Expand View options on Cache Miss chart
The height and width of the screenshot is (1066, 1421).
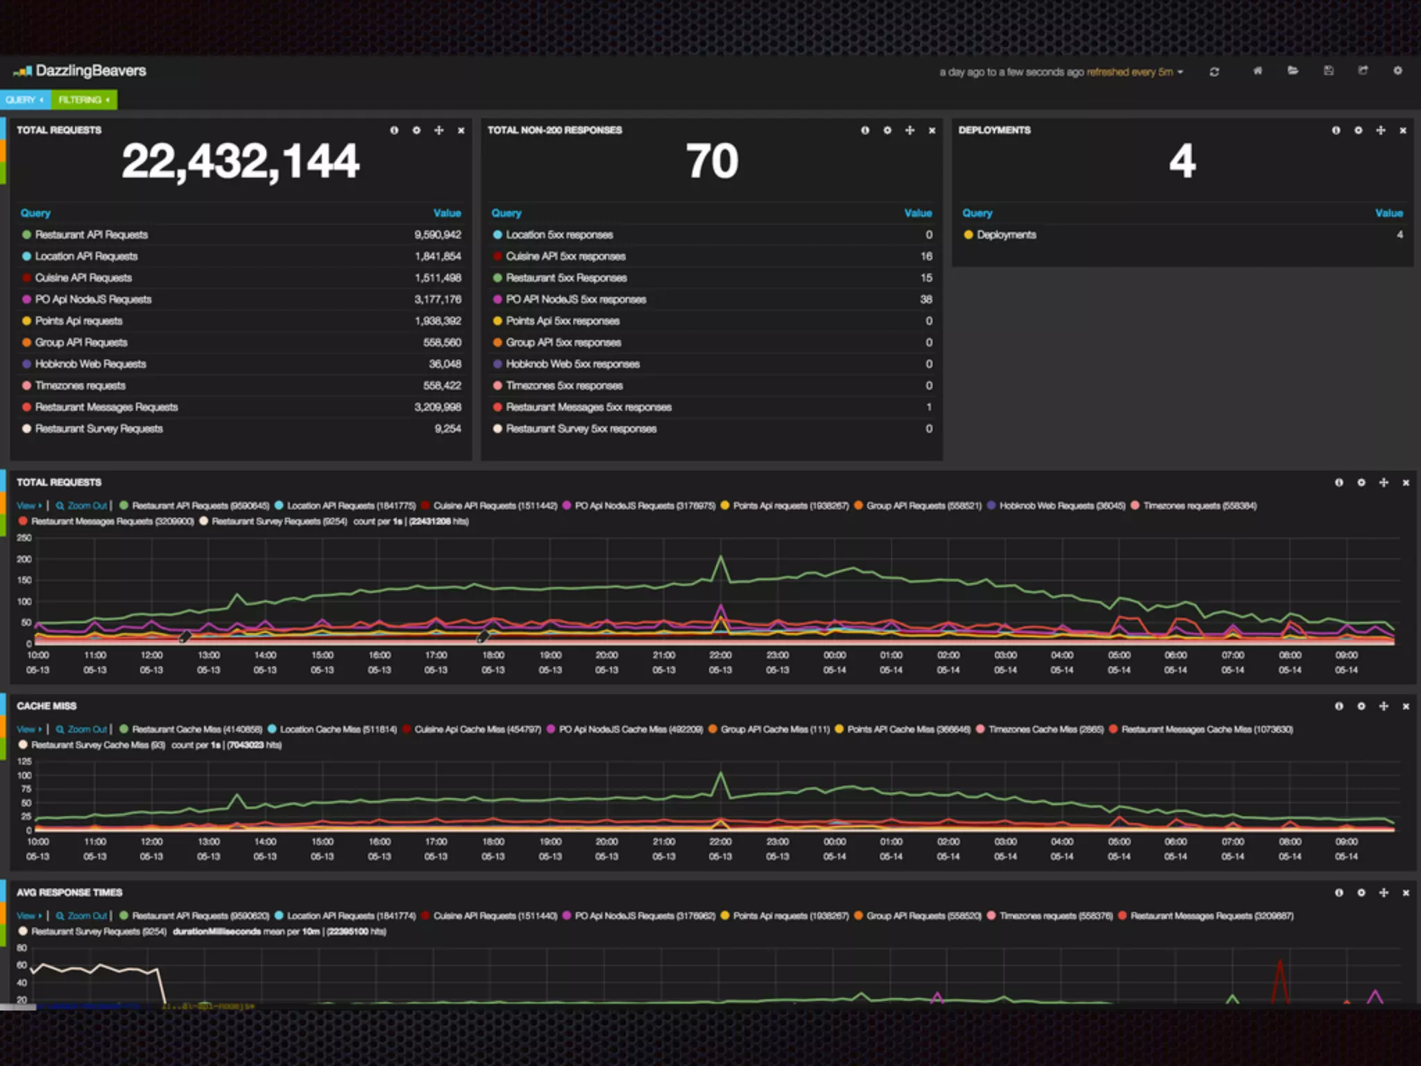[29, 729]
